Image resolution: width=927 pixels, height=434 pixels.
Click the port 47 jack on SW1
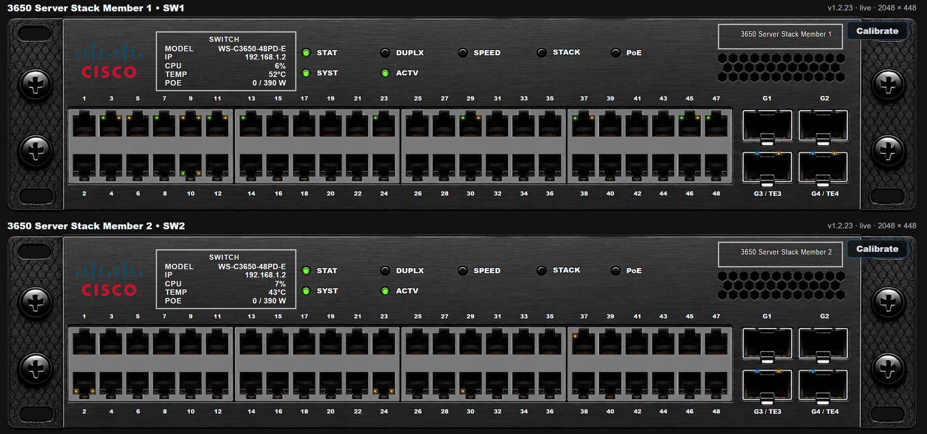[716, 124]
